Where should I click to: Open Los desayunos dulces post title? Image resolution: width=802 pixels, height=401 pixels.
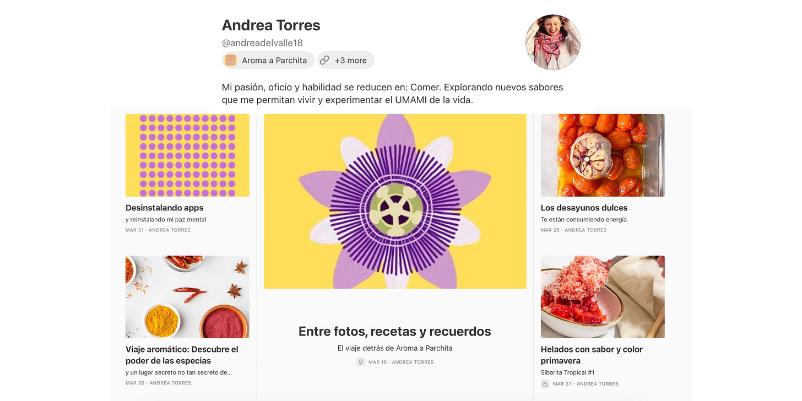click(x=584, y=208)
